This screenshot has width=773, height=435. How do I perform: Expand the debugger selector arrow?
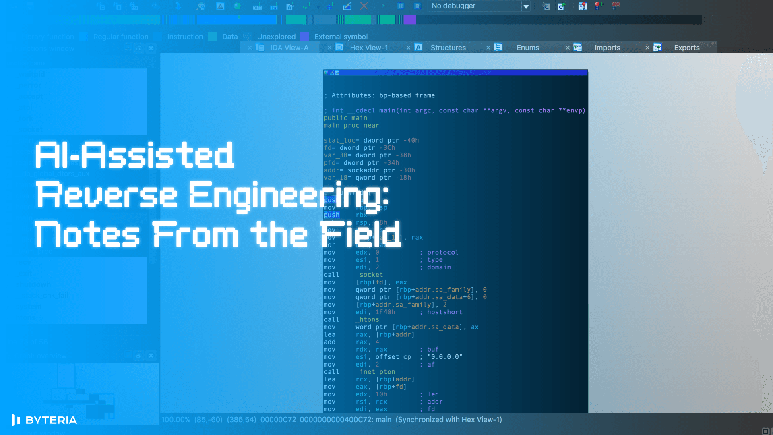point(526,6)
